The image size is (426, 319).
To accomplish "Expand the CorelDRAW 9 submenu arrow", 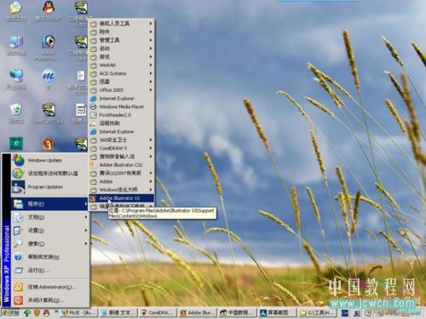I will [151, 148].
